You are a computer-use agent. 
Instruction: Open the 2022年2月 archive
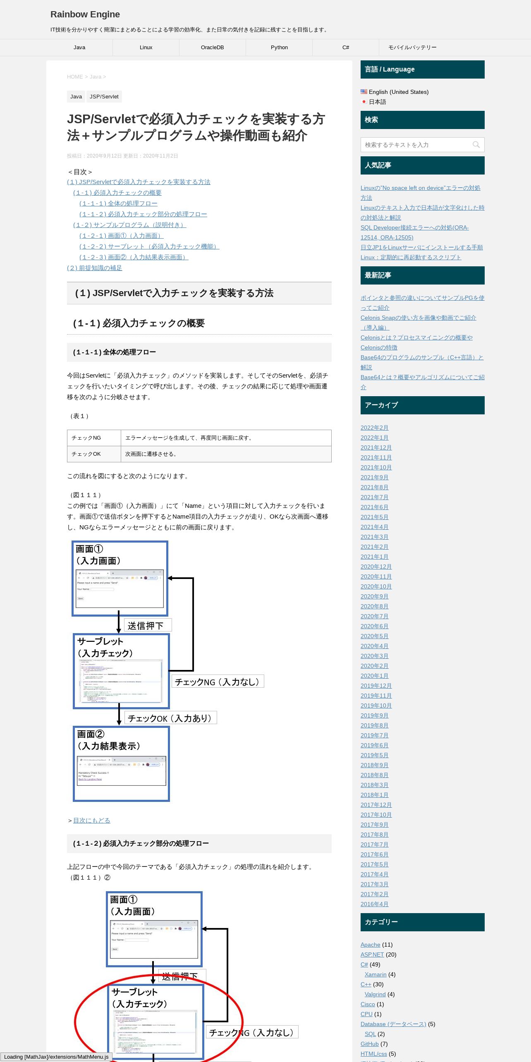[374, 428]
